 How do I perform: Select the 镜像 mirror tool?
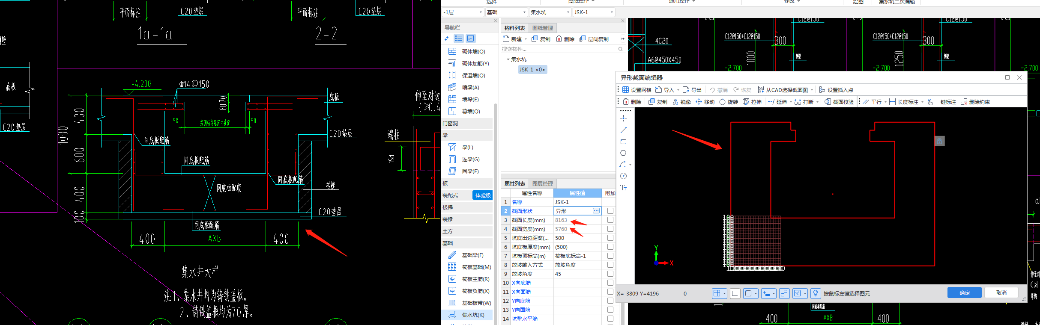pos(682,102)
